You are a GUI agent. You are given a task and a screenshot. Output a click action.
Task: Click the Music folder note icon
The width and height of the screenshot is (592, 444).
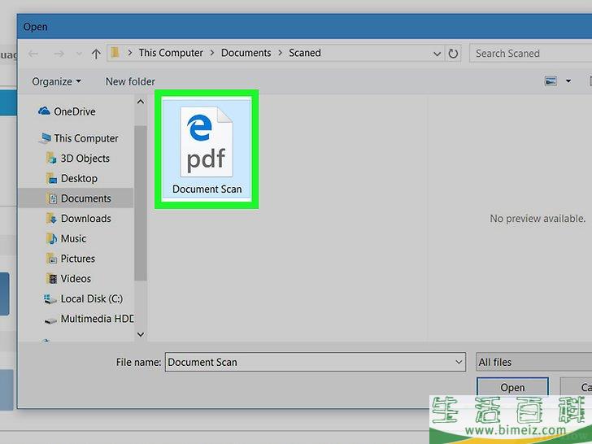coord(51,238)
